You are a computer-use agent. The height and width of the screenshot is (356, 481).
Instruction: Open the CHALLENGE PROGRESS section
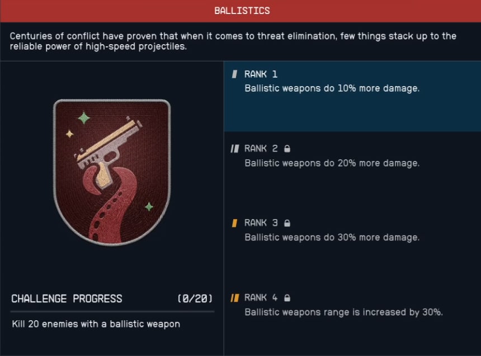click(67, 298)
